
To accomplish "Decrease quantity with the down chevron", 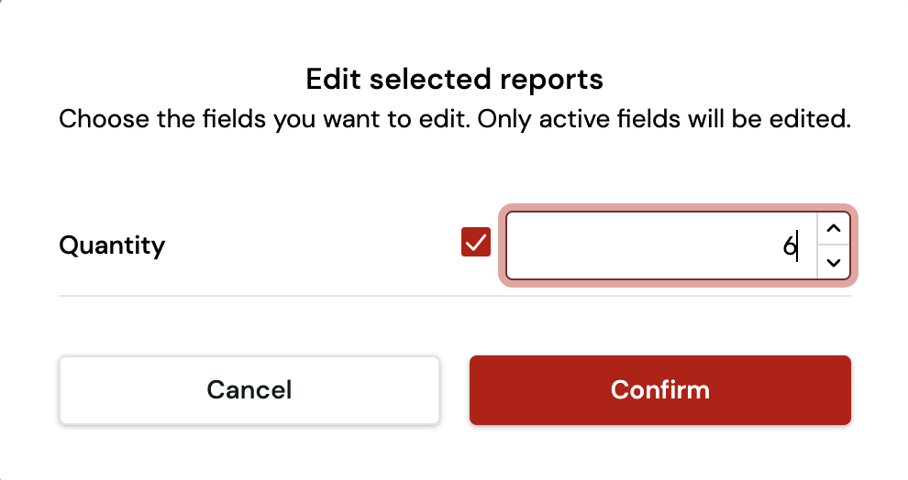I will point(833,263).
